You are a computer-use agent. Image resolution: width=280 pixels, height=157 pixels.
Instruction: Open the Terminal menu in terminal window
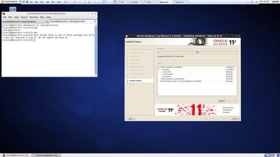[x=34, y=17]
